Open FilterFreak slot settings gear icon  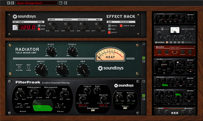click(144, 81)
